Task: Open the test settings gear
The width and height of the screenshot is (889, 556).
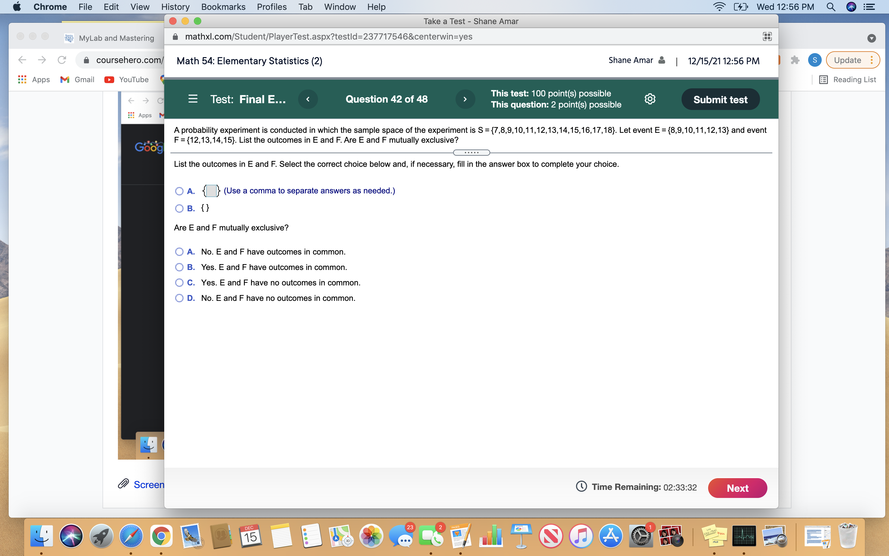Action: point(650,99)
